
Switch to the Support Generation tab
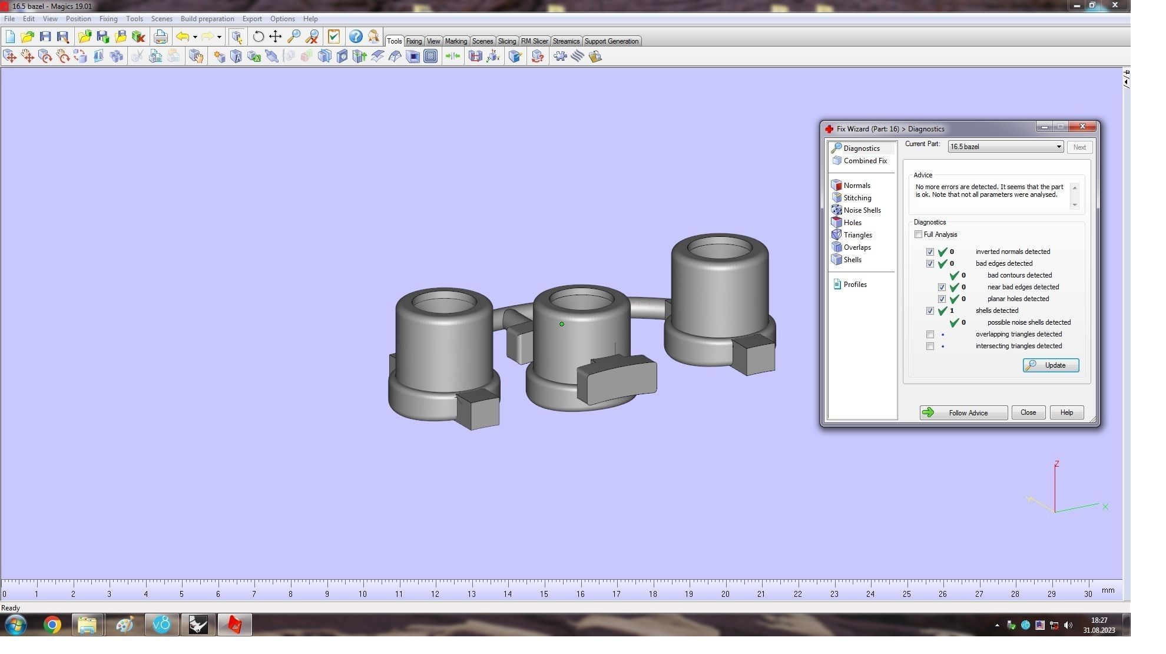[x=611, y=41]
